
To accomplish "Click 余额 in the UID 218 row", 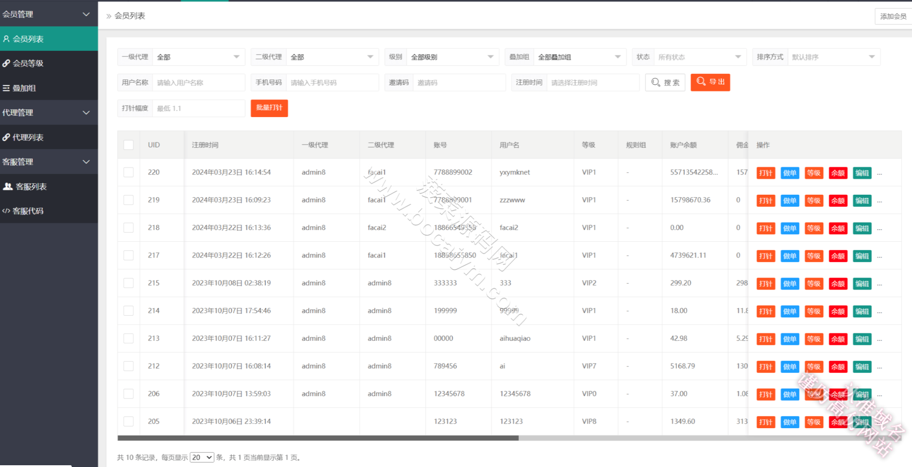I will pyautogui.click(x=838, y=229).
